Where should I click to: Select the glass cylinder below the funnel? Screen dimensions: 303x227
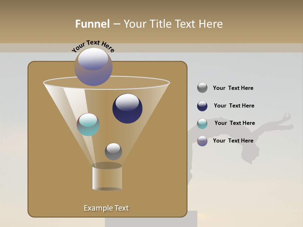107,178
